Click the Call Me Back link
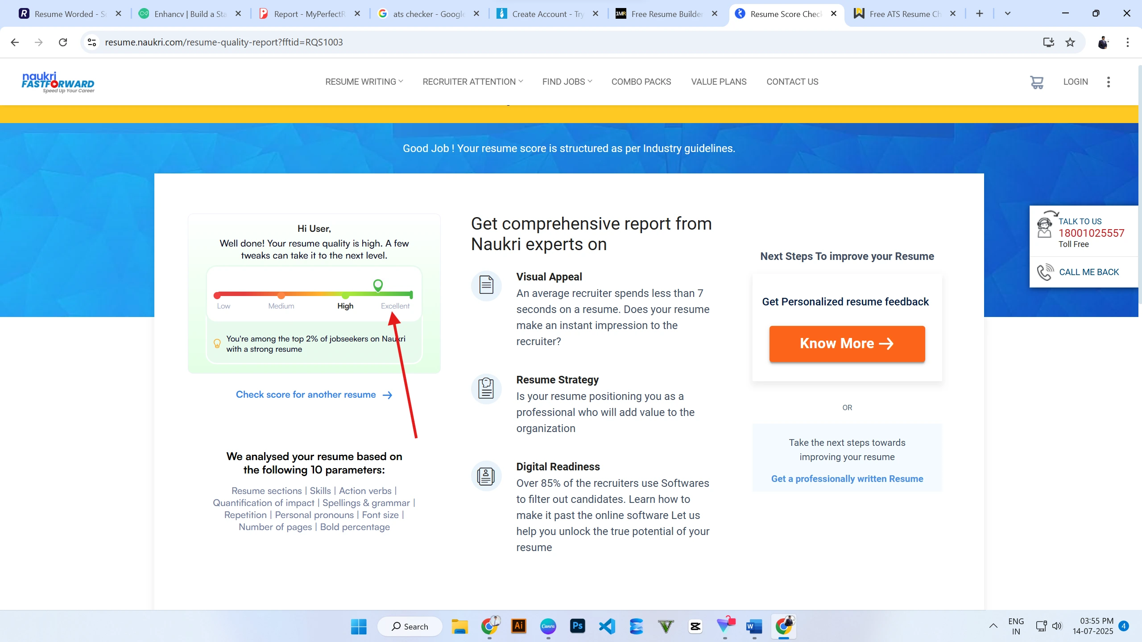The height and width of the screenshot is (642, 1142). (1089, 272)
